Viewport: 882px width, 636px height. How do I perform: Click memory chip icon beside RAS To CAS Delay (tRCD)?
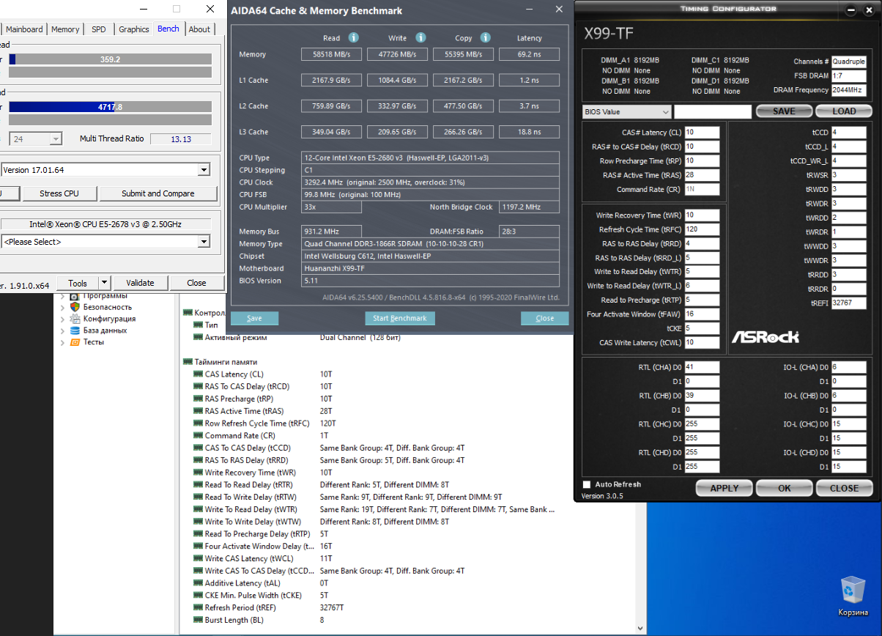coord(198,386)
